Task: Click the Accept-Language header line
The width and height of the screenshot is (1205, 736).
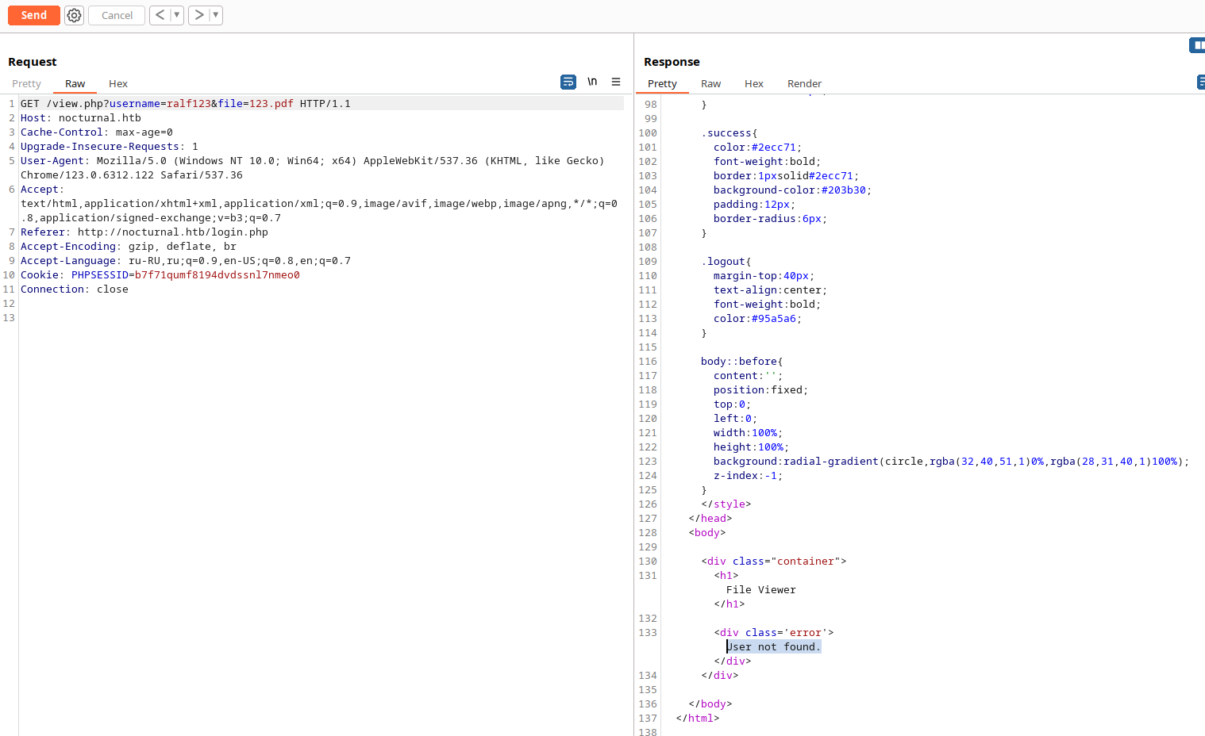Action: [x=186, y=261]
